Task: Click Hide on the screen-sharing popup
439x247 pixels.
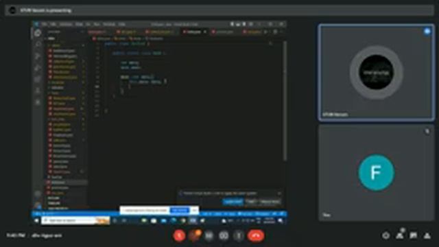Action: (194, 211)
